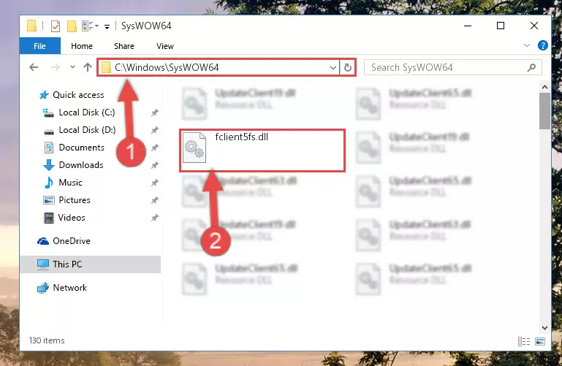Click the folder icon in the title bar

(x=31, y=26)
